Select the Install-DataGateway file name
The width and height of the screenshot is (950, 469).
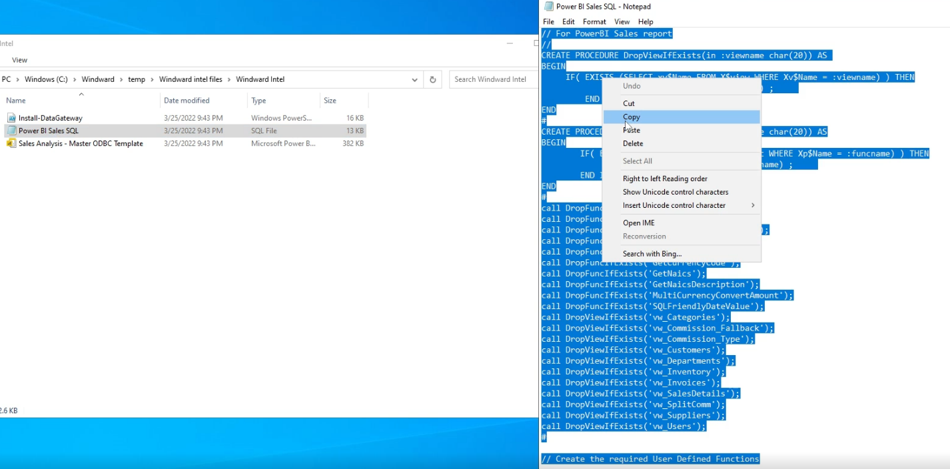[x=51, y=118]
